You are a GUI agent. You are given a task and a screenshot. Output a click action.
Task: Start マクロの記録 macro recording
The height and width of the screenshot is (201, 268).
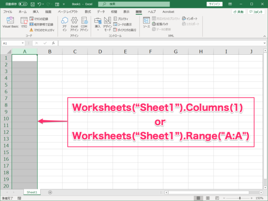point(41,19)
